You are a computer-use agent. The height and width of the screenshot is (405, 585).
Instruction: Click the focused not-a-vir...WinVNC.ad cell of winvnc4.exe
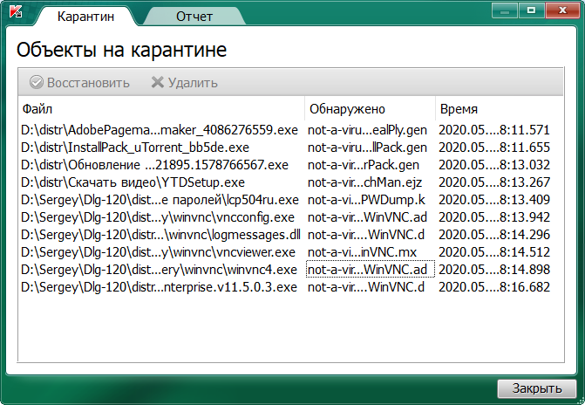pyautogui.click(x=371, y=270)
